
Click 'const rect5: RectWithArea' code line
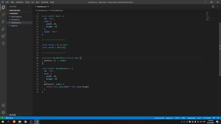pos(57,69)
